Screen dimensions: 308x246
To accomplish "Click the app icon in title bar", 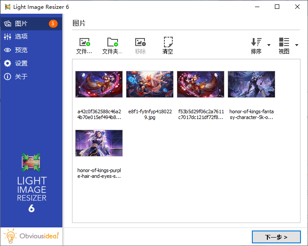I will [8, 7].
